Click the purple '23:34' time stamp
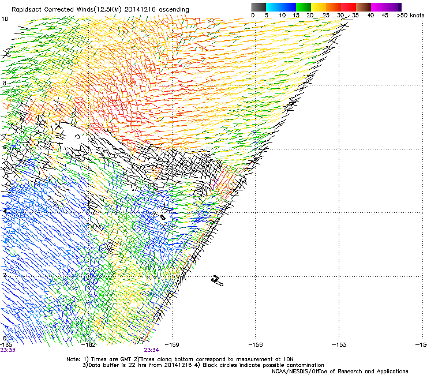The height and width of the screenshot is (375, 427). coord(152,350)
